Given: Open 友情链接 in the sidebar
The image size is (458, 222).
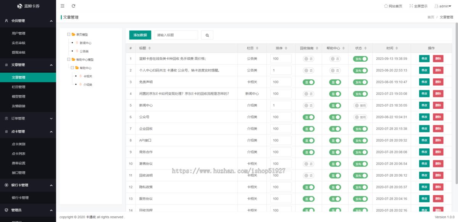Looking at the screenshot, I should click(18, 106).
